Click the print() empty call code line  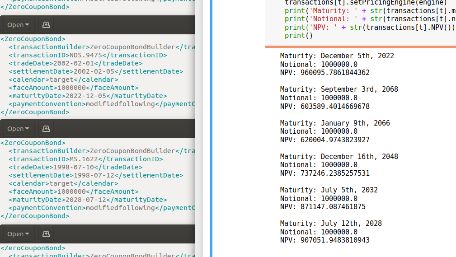tap(299, 36)
